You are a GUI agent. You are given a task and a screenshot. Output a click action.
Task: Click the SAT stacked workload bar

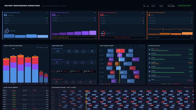pos(41,77)
